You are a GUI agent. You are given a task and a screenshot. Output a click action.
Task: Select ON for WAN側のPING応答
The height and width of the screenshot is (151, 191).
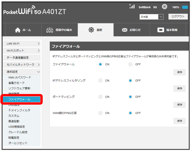[100, 113]
